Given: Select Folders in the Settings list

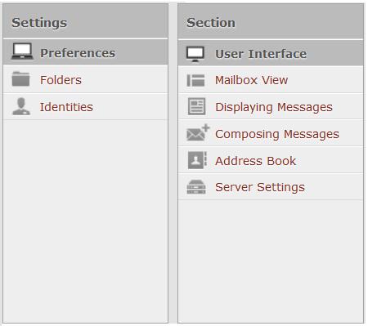Looking at the screenshot, I should 86,79.
